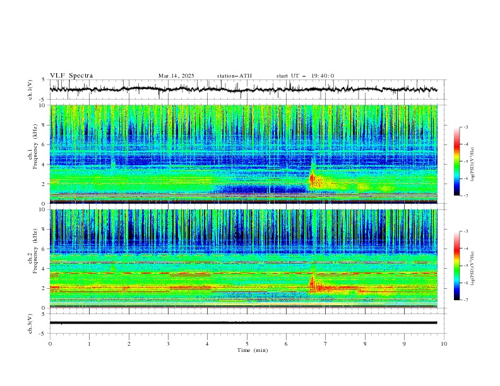Click time axis tick label "6"
Viewport: 500px width, 386px height.
click(x=286, y=344)
